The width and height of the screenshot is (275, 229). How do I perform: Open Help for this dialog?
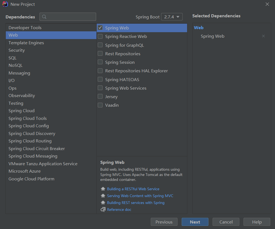(257, 222)
